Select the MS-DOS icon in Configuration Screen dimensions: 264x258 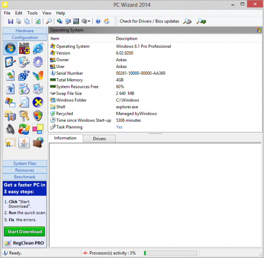coord(24,49)
